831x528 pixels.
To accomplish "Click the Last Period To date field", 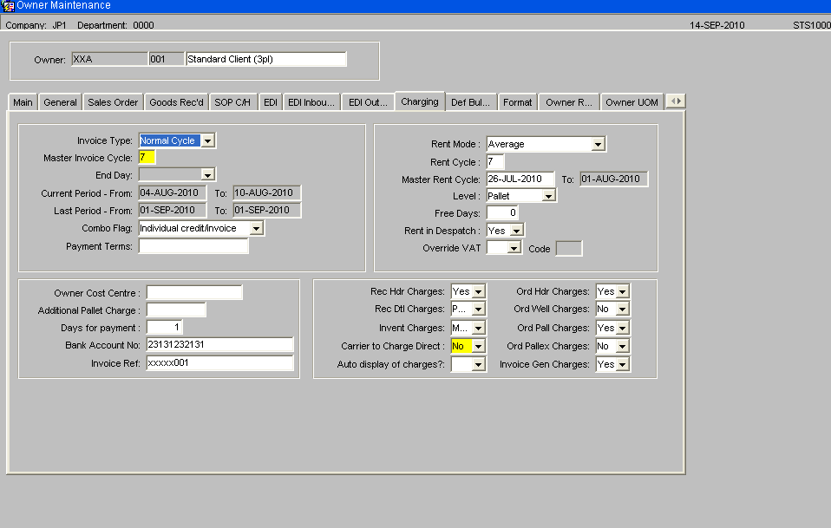I will [x=267, y=211].
